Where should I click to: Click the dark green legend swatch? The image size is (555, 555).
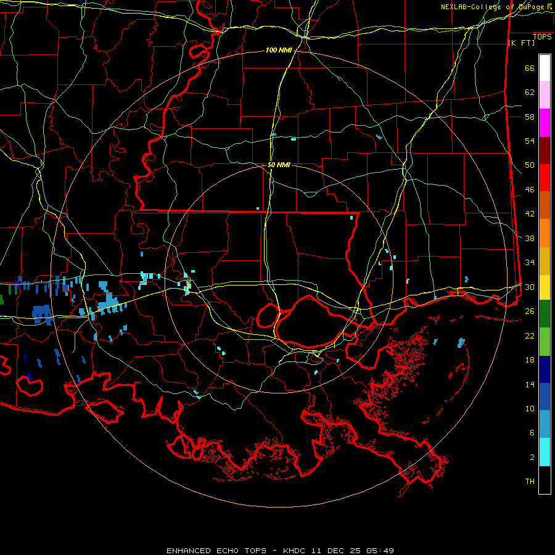tap(545, 314)
